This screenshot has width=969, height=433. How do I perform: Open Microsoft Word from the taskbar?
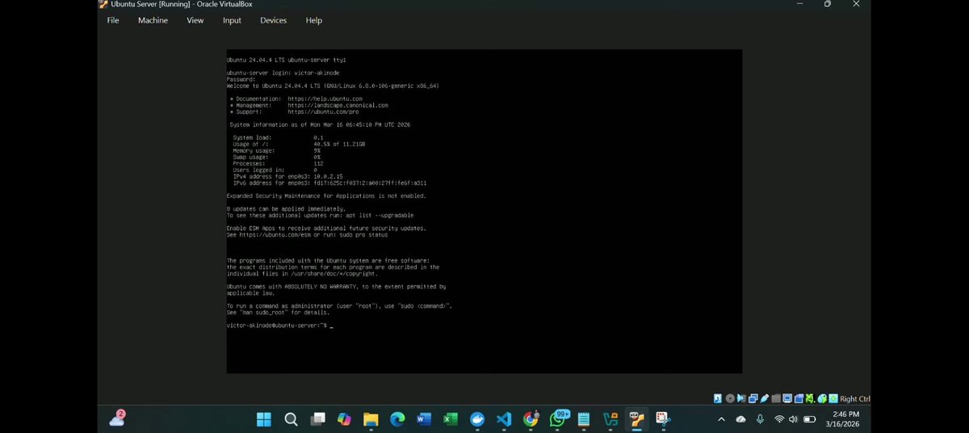click(x=424, y=419)
